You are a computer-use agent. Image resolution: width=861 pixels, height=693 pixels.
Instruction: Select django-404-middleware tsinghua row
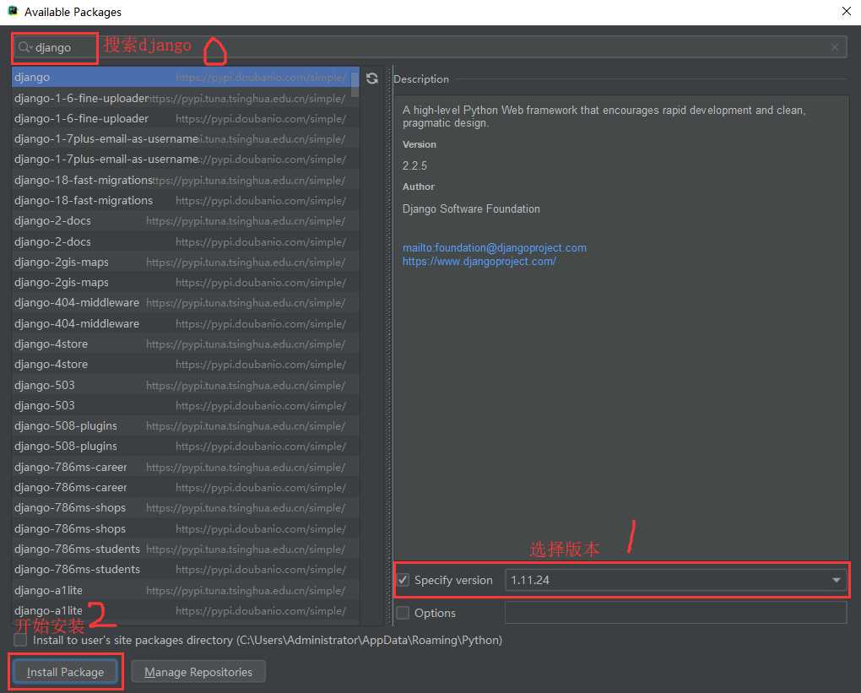point(186,302)
